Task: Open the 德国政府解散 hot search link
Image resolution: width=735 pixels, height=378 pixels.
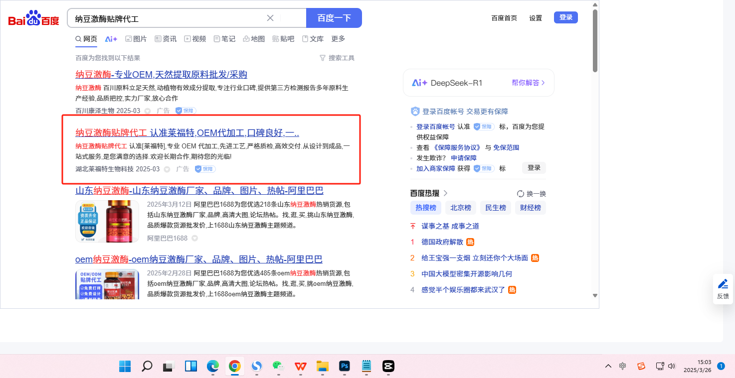Action: click(442, 242)
